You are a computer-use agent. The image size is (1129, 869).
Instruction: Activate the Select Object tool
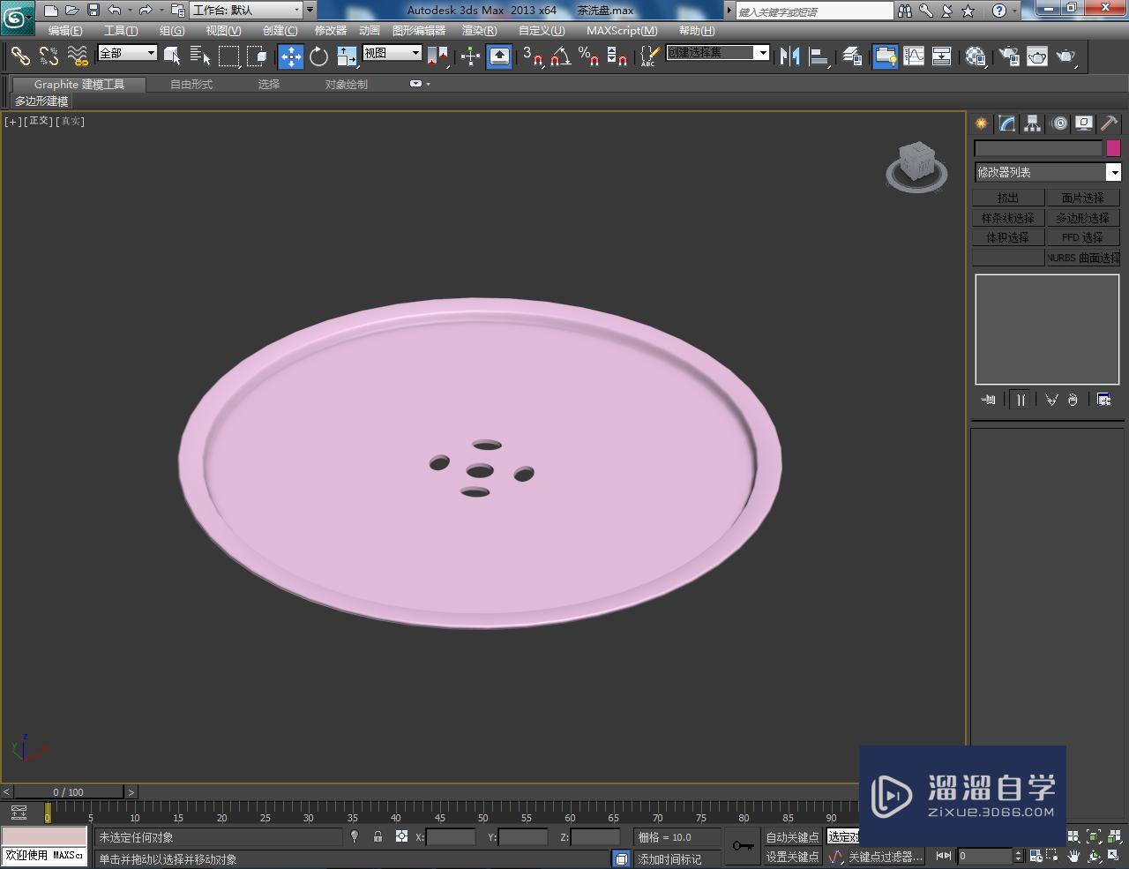172,56
